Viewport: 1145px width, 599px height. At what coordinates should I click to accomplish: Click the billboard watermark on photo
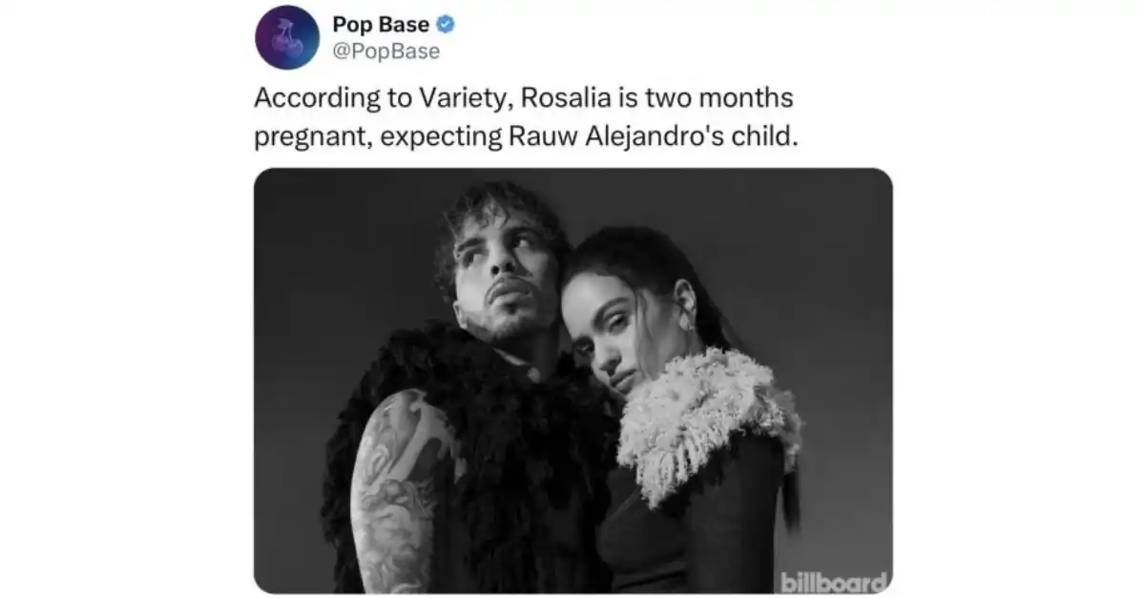[834, 581]
